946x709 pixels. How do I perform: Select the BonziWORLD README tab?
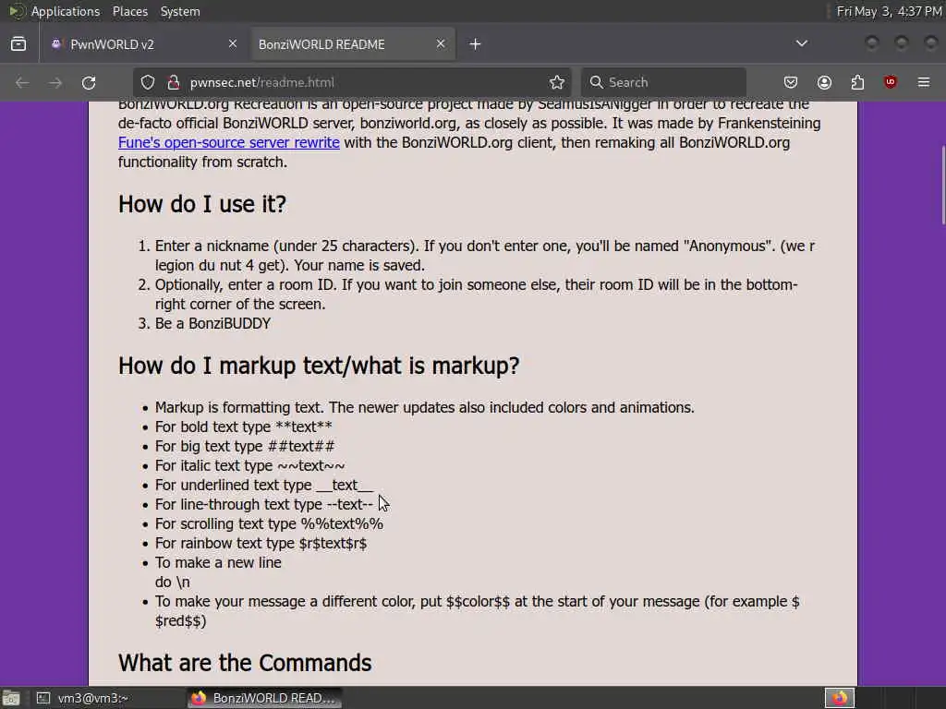(353, 44)
